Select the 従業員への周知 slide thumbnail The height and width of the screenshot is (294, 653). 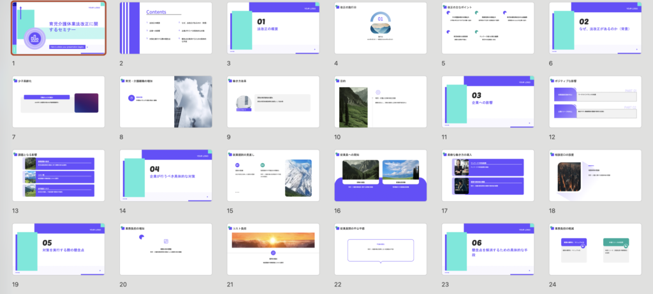coord(381,176)
